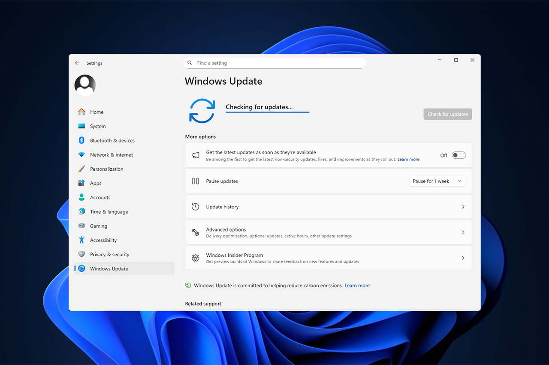Open Learn more link about carbon emissions
This screenshot has width=549, height=365.
point(357,285)
